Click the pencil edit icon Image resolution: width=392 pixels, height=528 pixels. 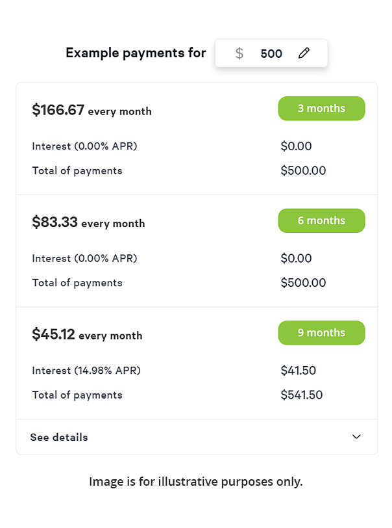(x=304, y=53)
